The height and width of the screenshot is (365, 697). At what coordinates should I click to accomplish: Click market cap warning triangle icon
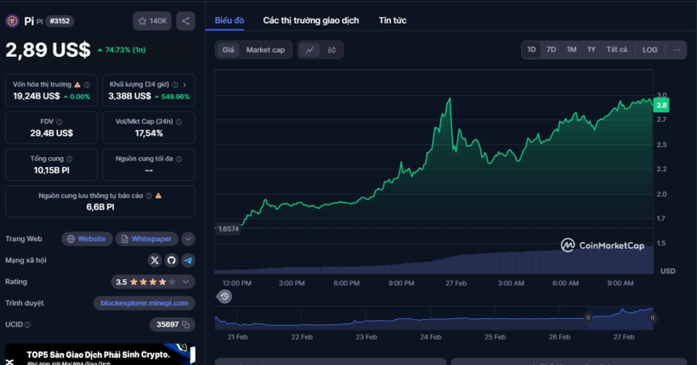point(77,84)
